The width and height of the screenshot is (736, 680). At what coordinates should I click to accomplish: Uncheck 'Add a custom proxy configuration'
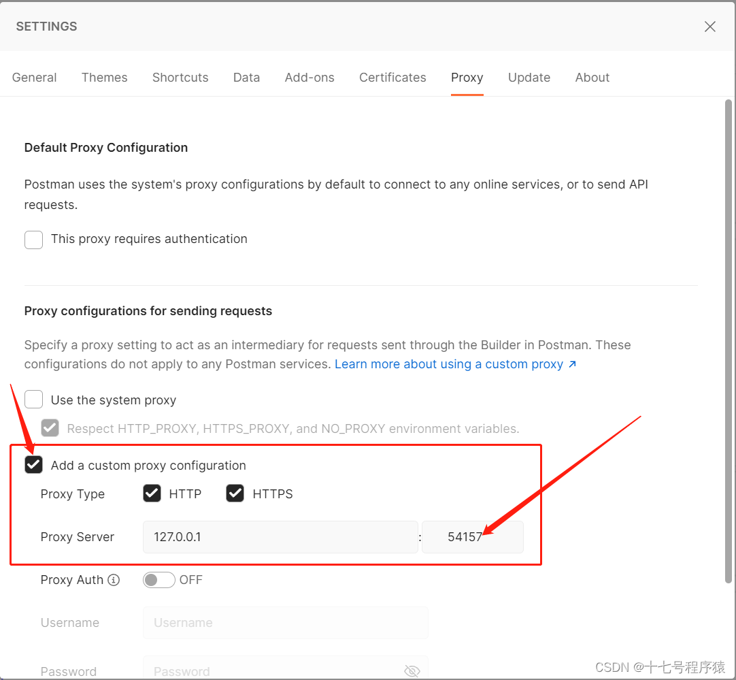(34, 465)
